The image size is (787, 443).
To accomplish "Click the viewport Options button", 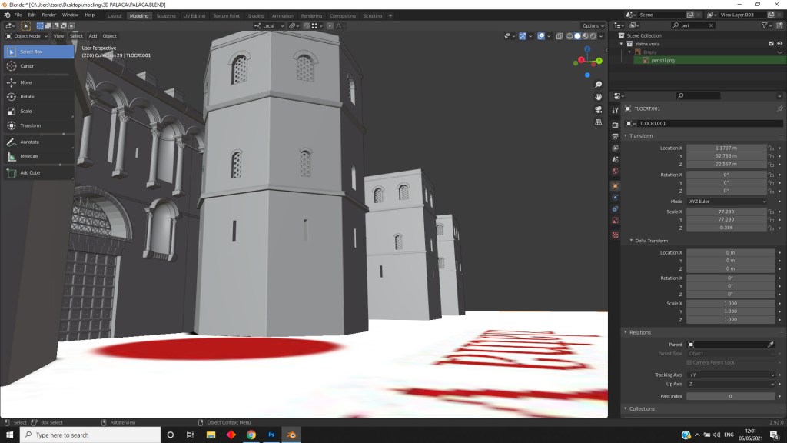I will (x=592, y=25).
